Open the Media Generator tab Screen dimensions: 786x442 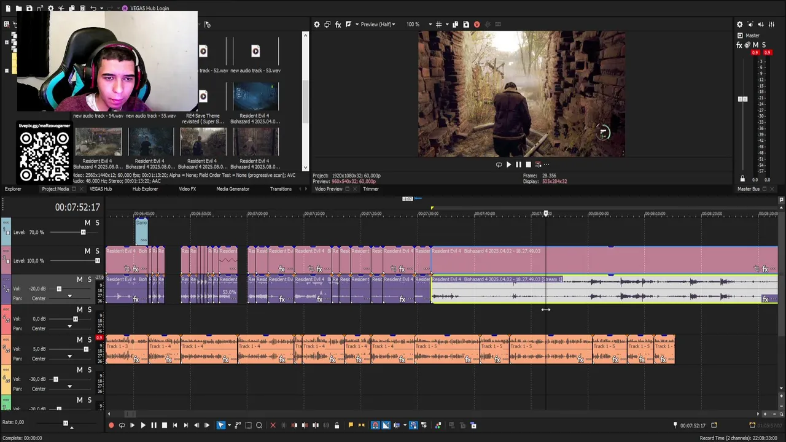[x=233, y=189]
